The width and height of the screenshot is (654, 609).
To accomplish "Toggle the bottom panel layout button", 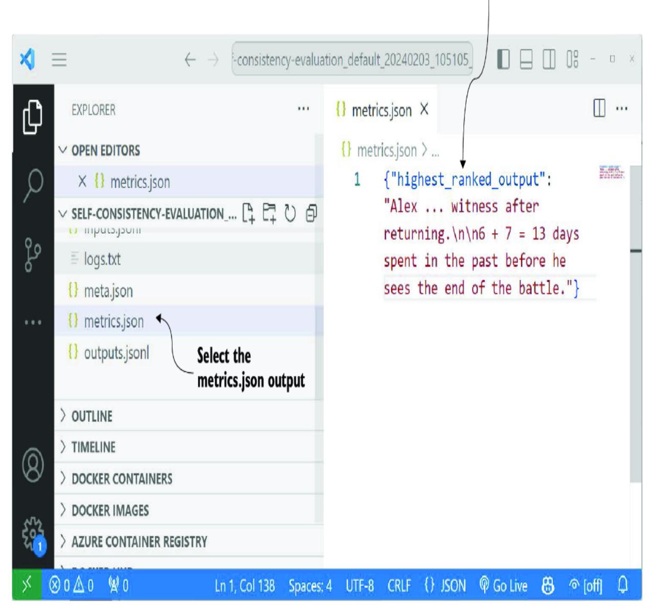I will point(526,60).
